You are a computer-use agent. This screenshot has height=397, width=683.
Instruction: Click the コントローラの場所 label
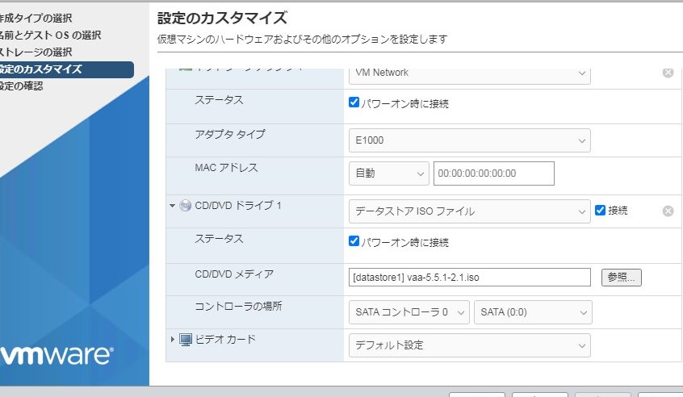click(238, 307)
